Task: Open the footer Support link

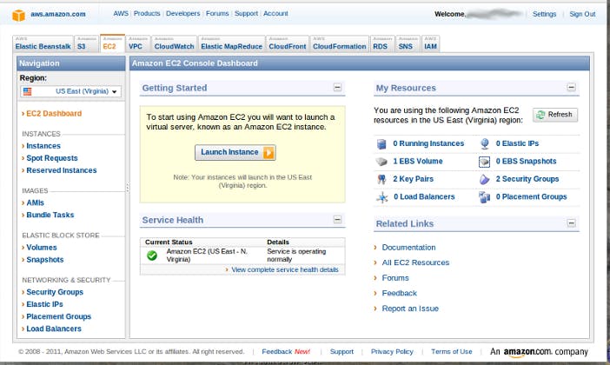Action: pyautogui.click(x=341, y=352)
